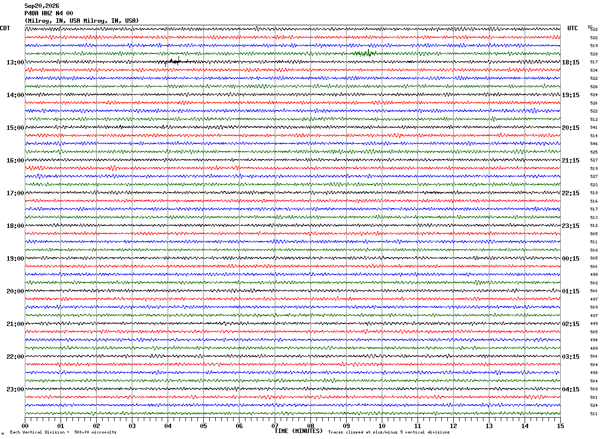This screenshot has width=600, height=439.
Task: Click the Sep20,2026 date text
Action: pos(42,6)
